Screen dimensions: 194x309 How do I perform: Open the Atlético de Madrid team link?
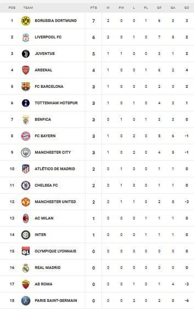55,169
